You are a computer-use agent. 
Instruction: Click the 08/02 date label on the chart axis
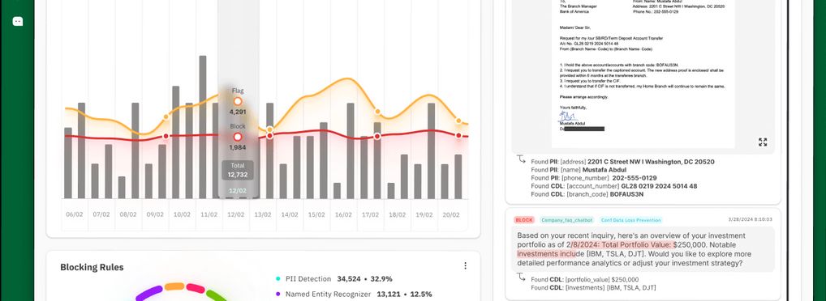pos(128,215)
